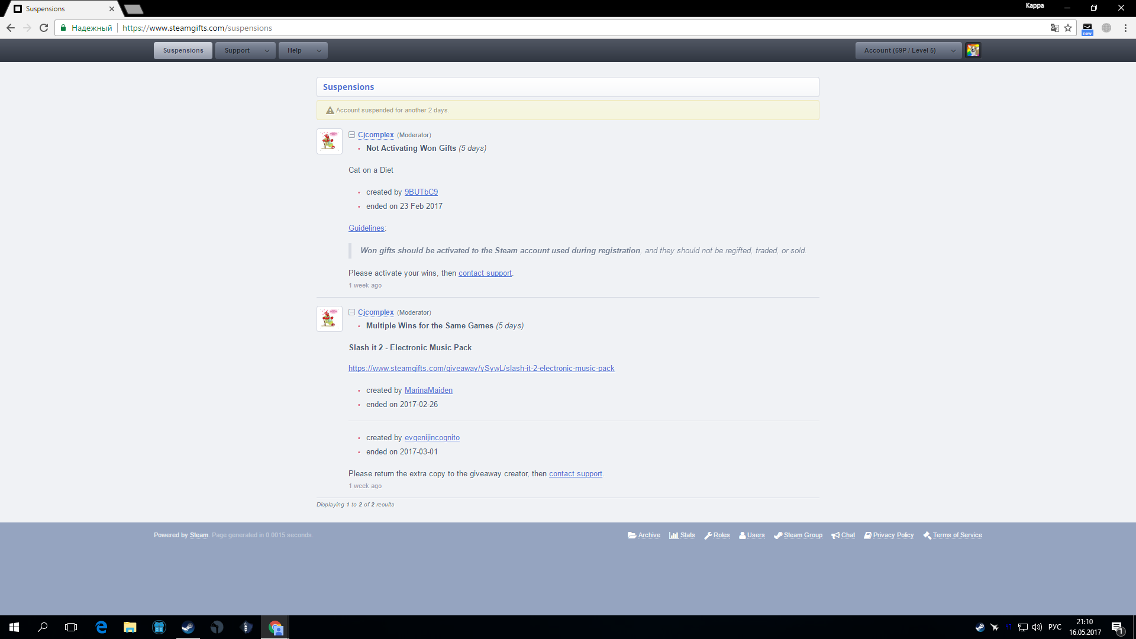The image size is (1136, 639).
Task: Open the Privacy Policy footer link
Action: click(889, 535)
